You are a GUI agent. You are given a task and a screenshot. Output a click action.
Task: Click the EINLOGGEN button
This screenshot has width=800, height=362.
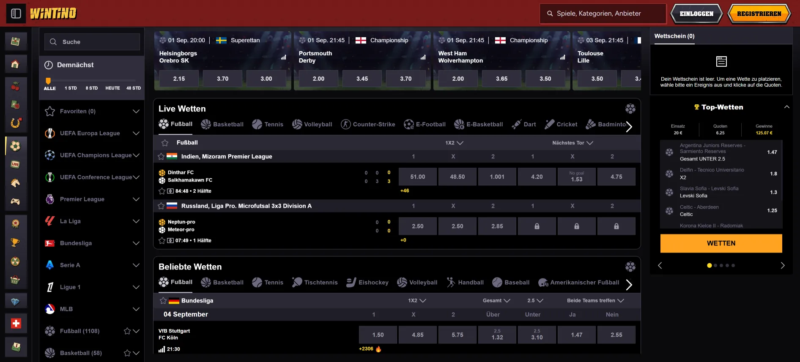[x=696, y=14]
